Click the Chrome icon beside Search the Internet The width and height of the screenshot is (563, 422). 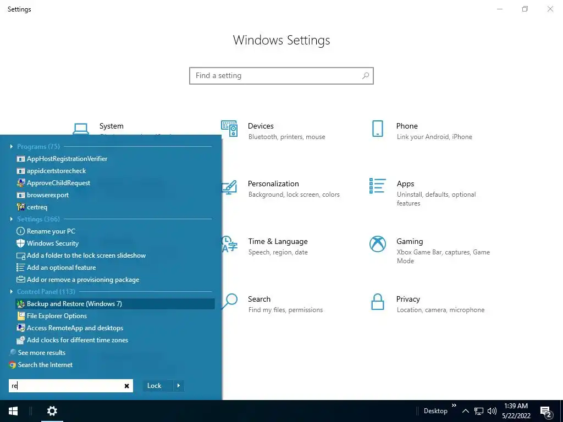[x=13, y=365]
